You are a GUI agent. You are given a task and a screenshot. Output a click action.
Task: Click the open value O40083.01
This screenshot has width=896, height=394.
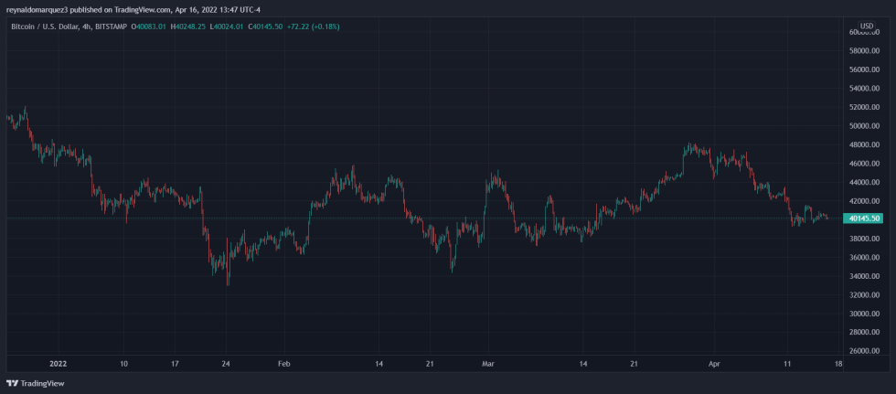click(x=148, y=27)
